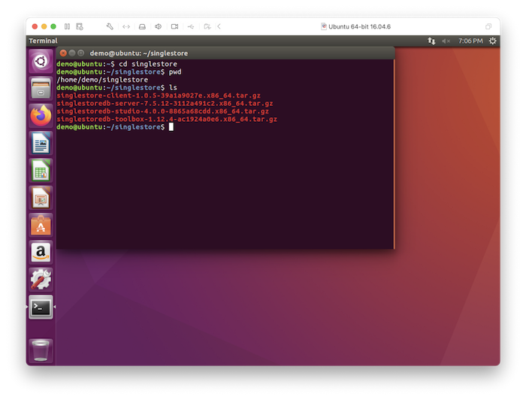The image size is (526, 400).
Task: Click the /home/demo/singlestore output line
Action: (x=102, y=80)
